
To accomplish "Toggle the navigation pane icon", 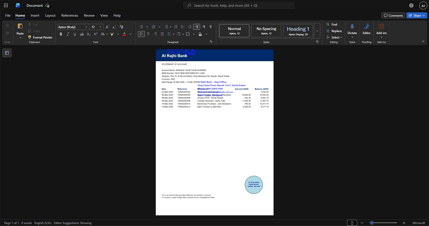I will [7, 53].
